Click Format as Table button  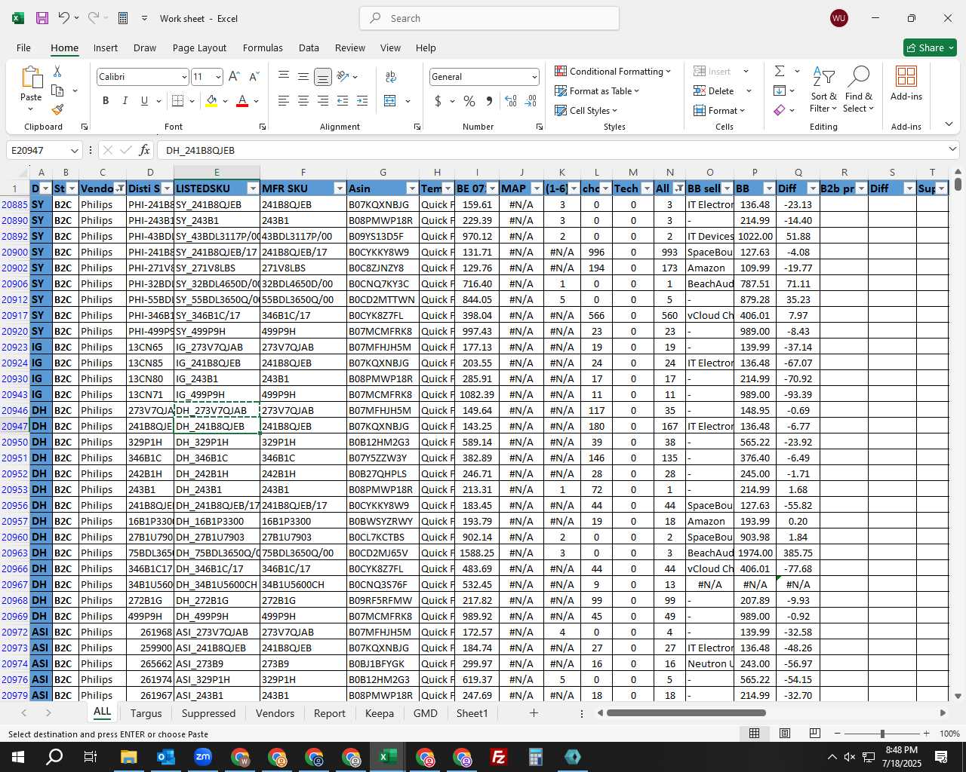(597, 90)
